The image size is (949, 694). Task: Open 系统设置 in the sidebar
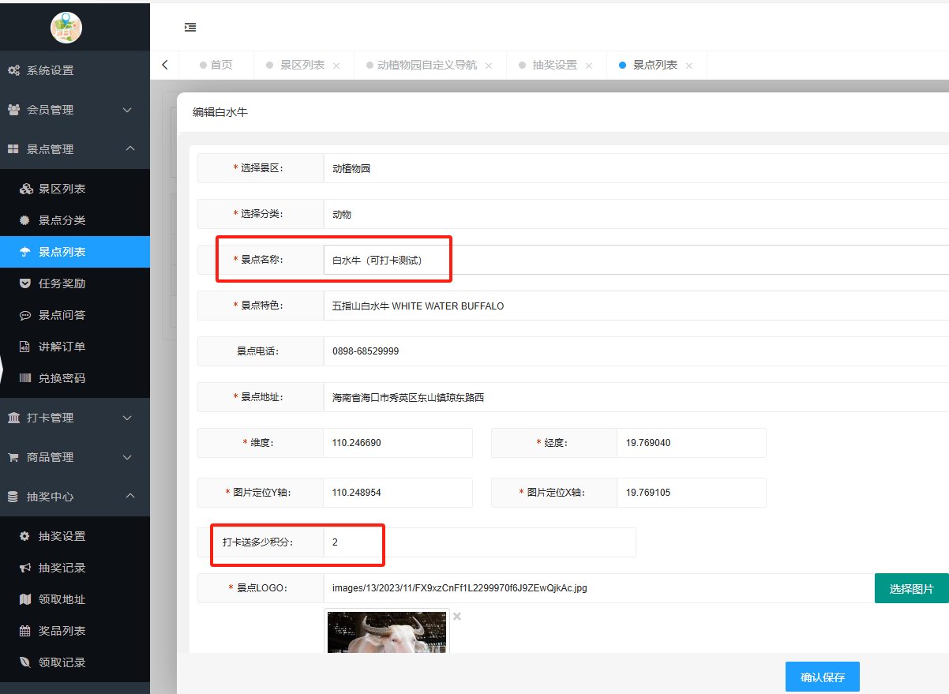point(75,70)
